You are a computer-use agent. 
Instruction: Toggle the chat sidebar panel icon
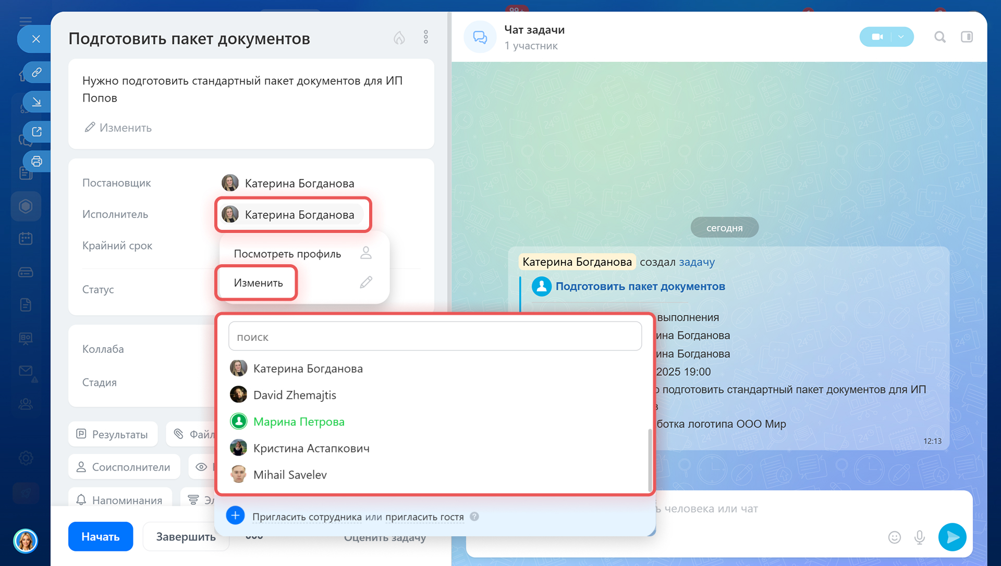(x=967, y=37)
